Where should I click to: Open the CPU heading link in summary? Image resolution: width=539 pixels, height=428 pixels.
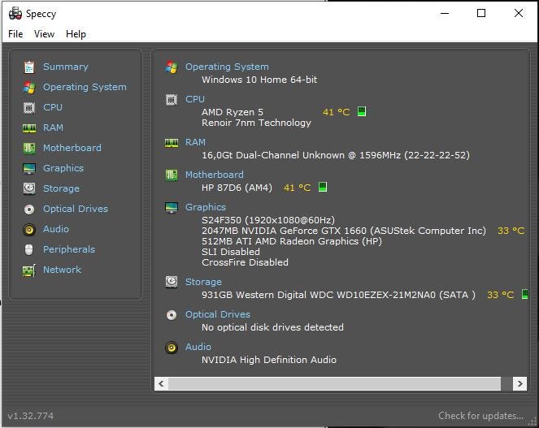[195, 99]
